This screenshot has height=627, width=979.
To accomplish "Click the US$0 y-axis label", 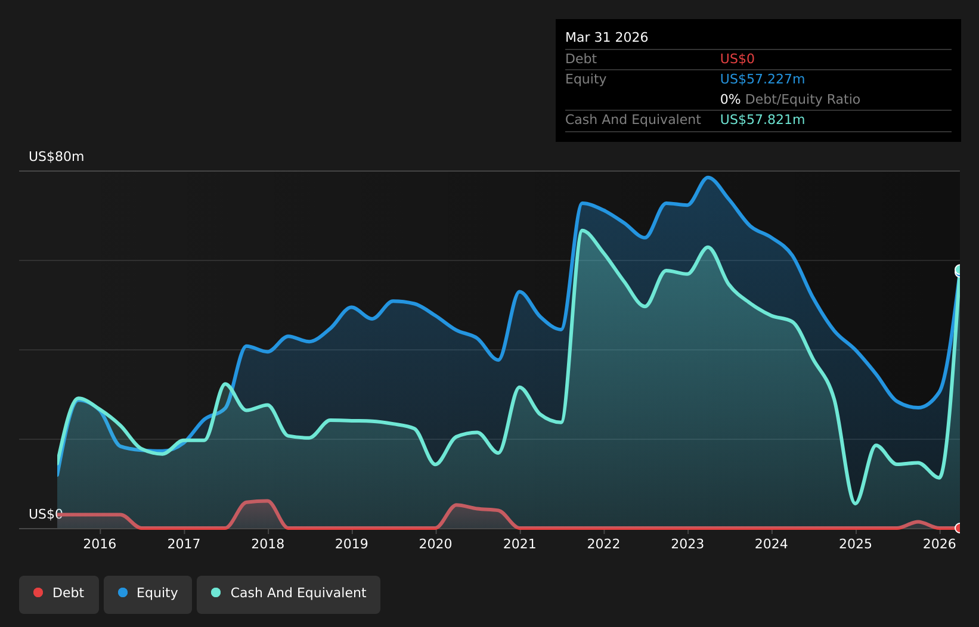I will click(46, 514).
